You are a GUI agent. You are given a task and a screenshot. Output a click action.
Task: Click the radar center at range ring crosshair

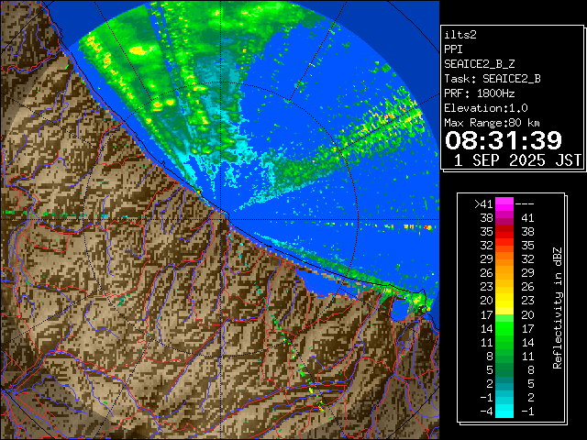226,220
